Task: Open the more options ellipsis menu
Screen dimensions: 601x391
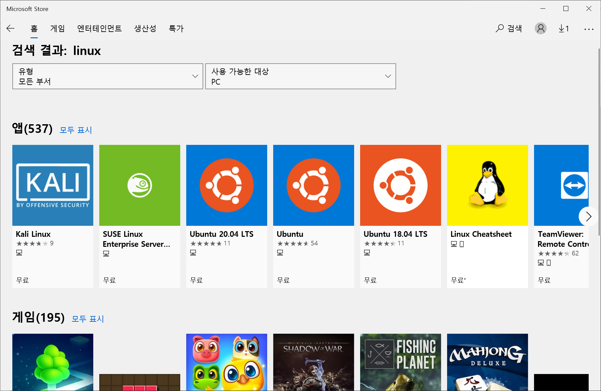Action: (x=589, y=29)
